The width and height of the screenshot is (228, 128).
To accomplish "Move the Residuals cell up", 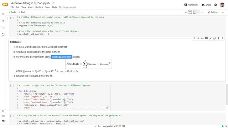I will pyautogui.click(x=194, y=38).
